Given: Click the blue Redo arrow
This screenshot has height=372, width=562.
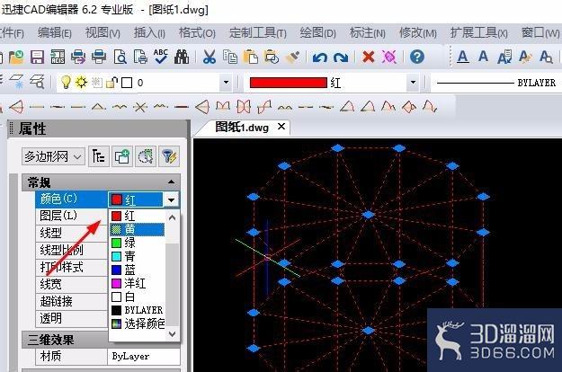Looking at the screenshot, I should coord(341,58).
